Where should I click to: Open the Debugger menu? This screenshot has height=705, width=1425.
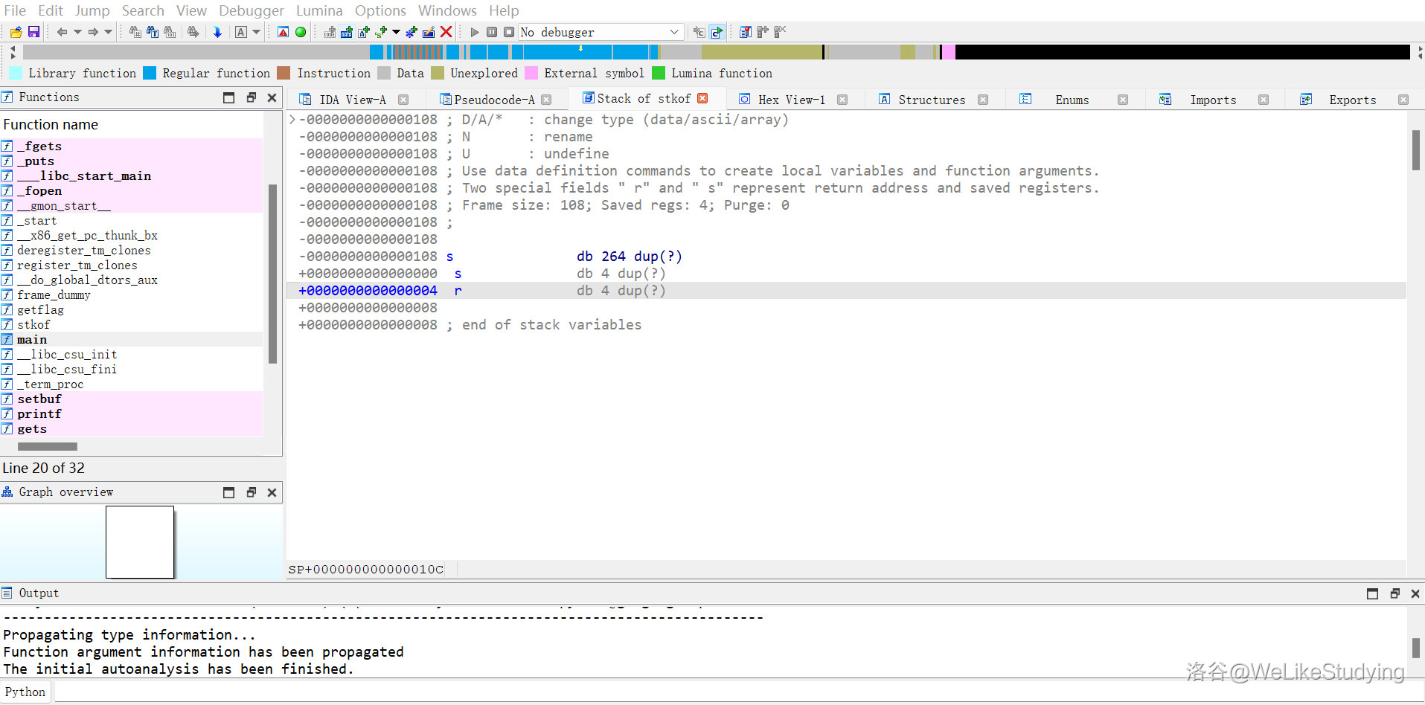click(x=251, y=10)
